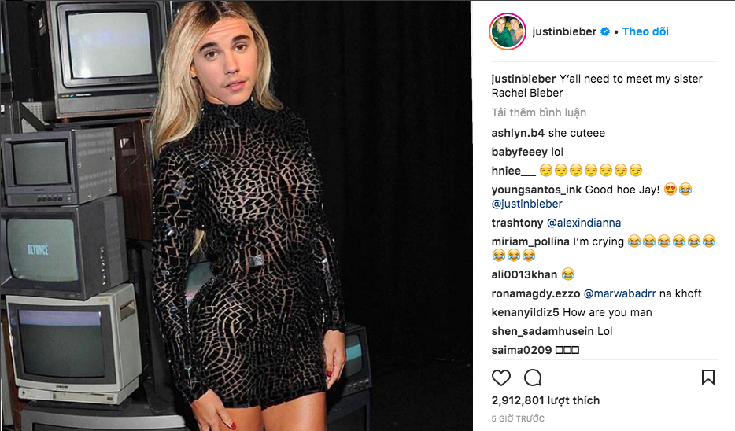Open the kenanyildiz5 commenter profile

pyautogui.click(x=526, y=312)
